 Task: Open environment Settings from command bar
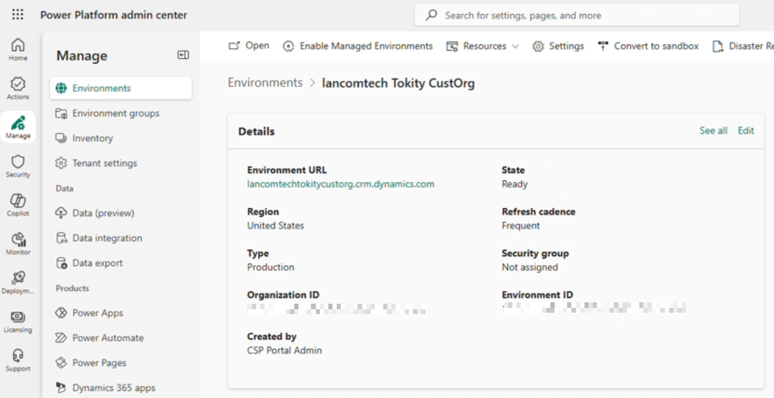[x=558, y=46]
